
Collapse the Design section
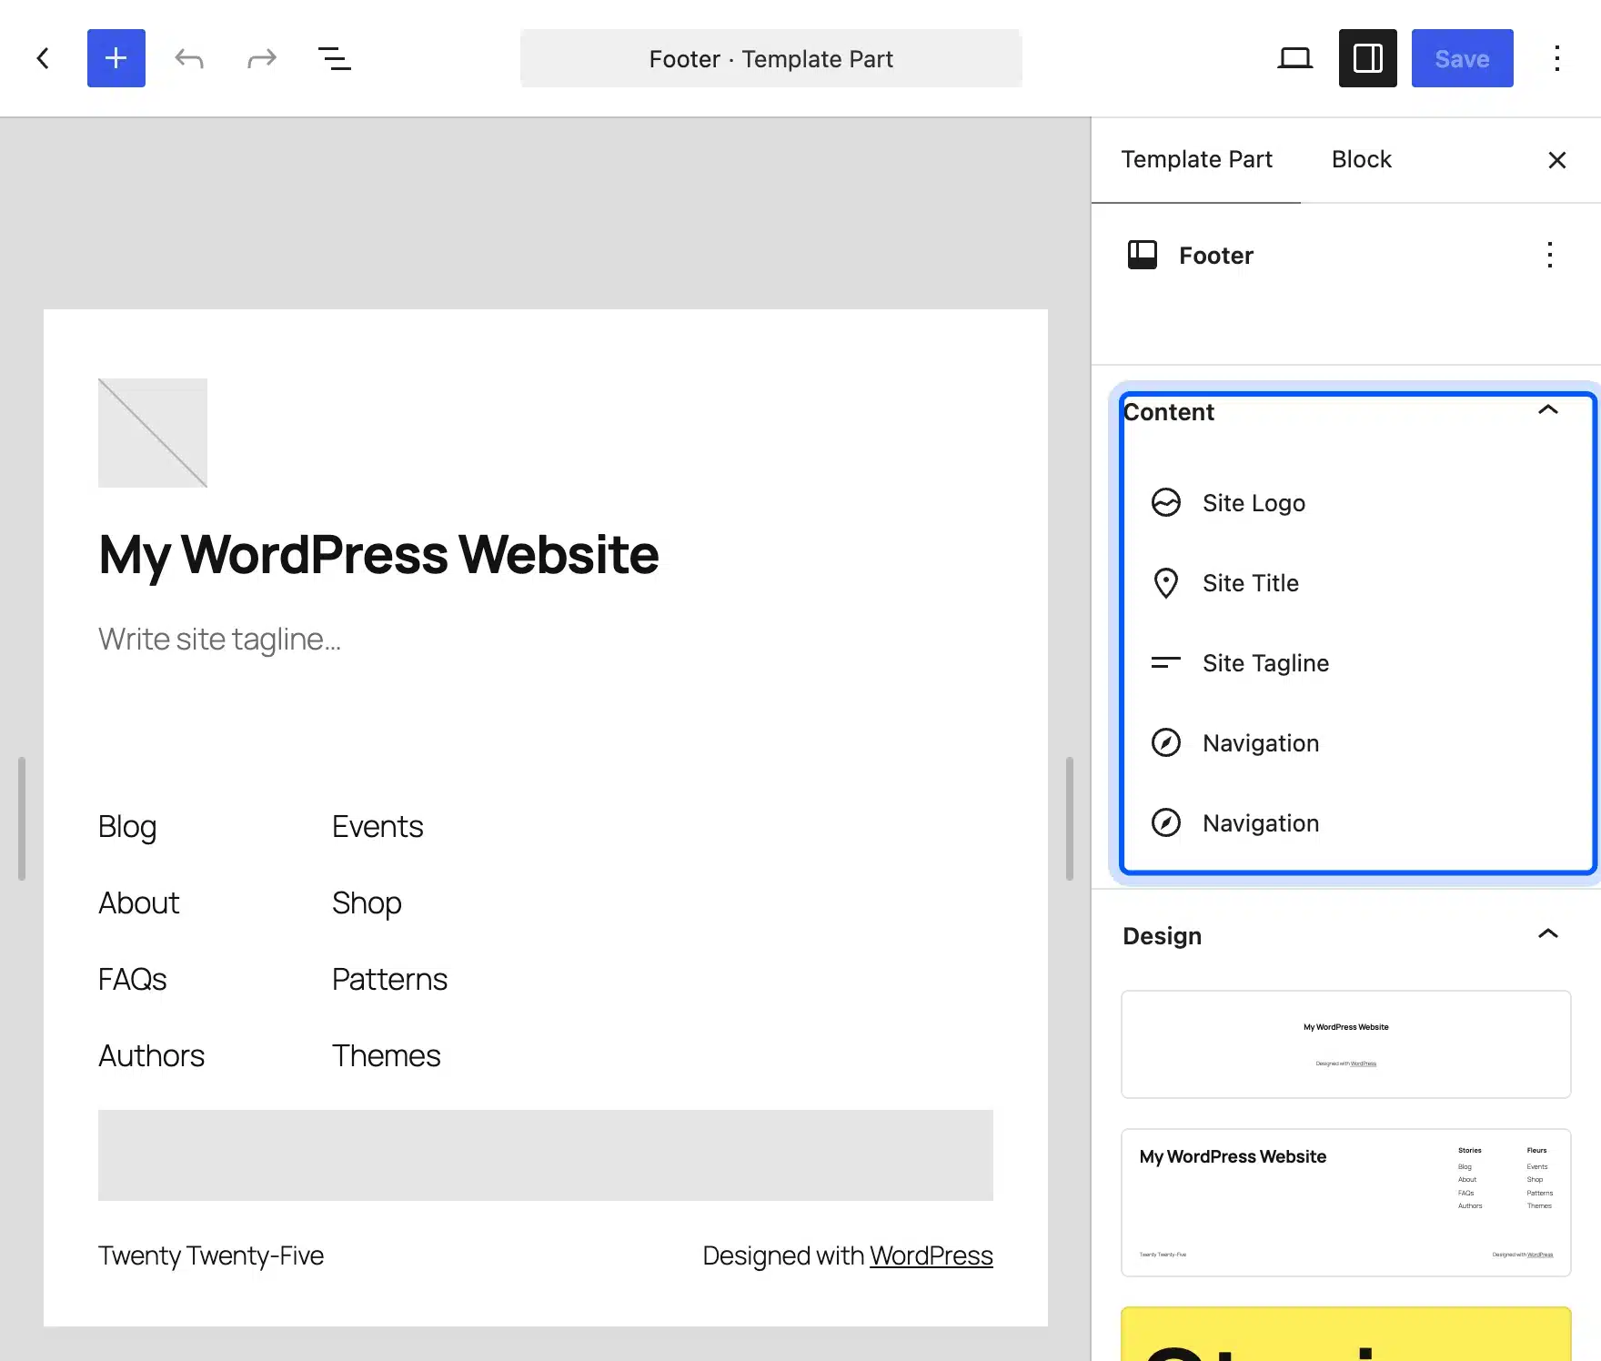1548,934
